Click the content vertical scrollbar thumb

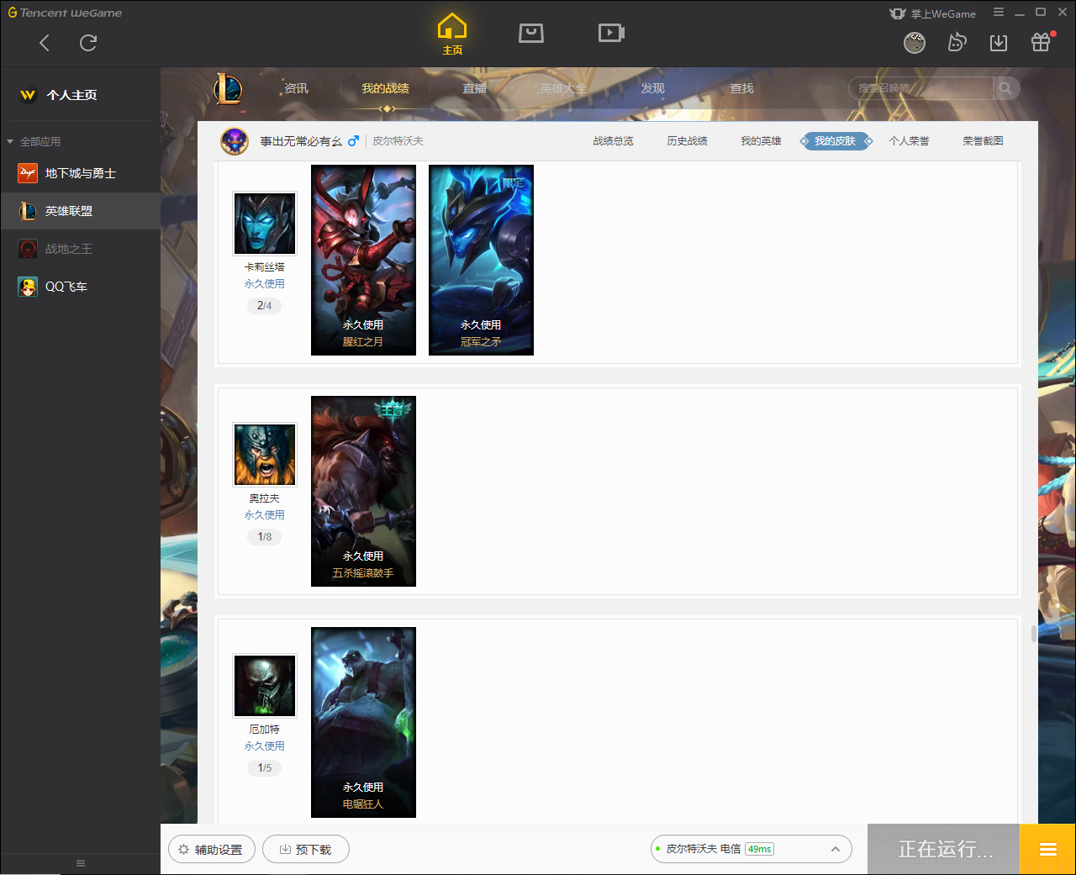(x=1034, y=632)
